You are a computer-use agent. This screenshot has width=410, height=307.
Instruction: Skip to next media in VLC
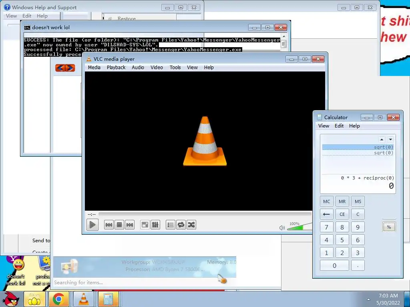pos(130,225)
